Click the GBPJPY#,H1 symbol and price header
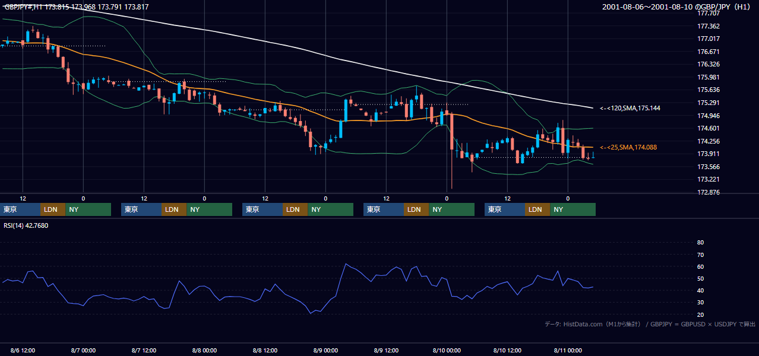This screenshot has height=356, width=759. point(77,7)
